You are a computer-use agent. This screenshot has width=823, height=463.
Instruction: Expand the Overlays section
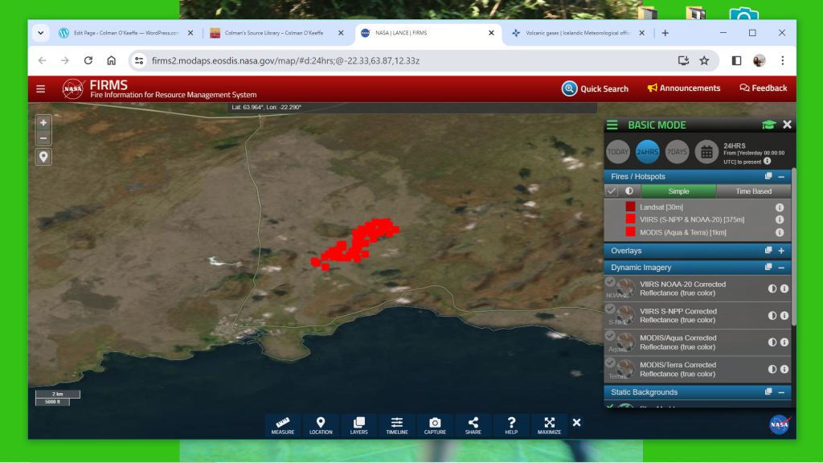point(780,251)
